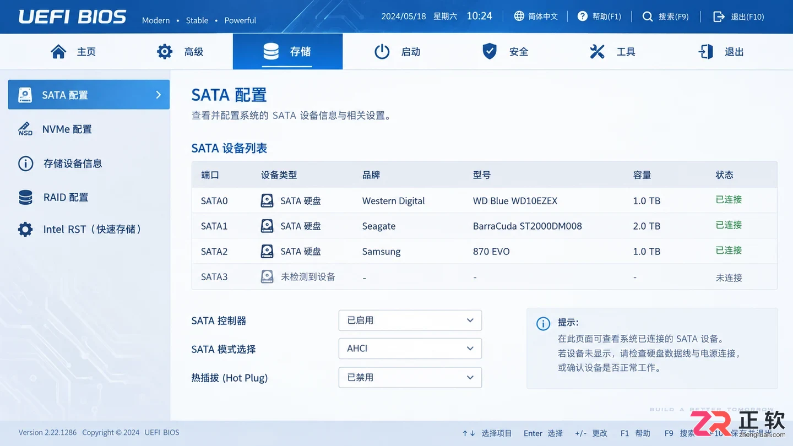Switch to the 高级 tab
This screenshot has height=446, width=793.
(180, 52)
